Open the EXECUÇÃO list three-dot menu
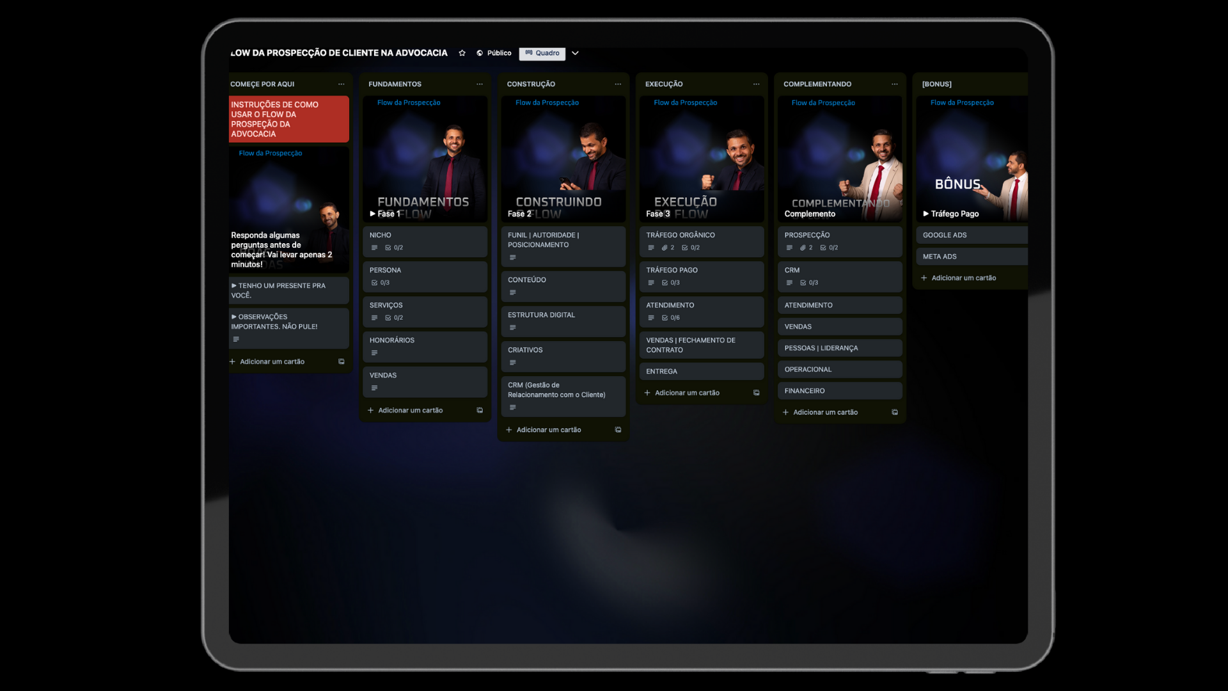 click(x=756, y=84)
